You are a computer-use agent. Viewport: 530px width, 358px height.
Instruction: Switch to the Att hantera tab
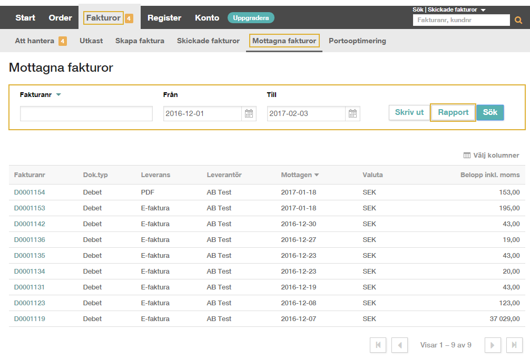pyautogui.click(x=34, y=41)
